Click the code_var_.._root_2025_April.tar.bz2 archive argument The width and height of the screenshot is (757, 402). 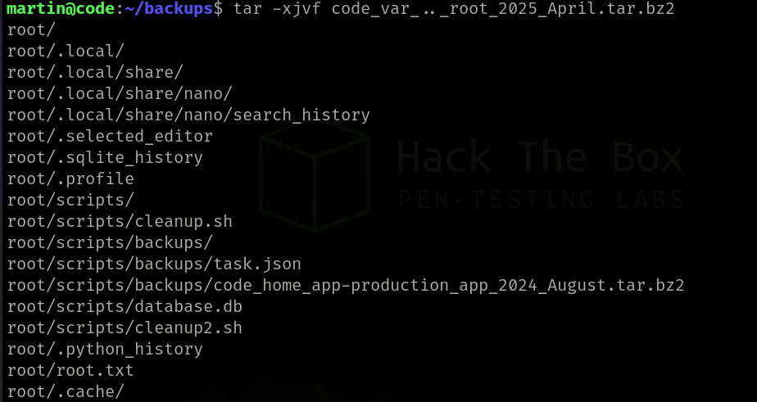click(503, 9)
